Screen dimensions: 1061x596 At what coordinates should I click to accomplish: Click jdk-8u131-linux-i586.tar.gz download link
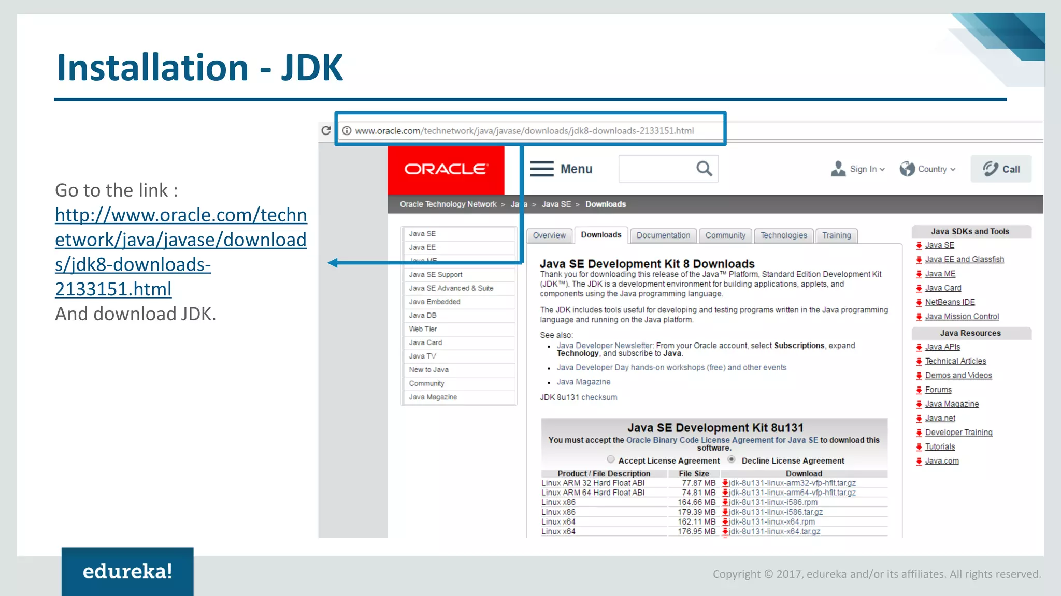(776, 512)
